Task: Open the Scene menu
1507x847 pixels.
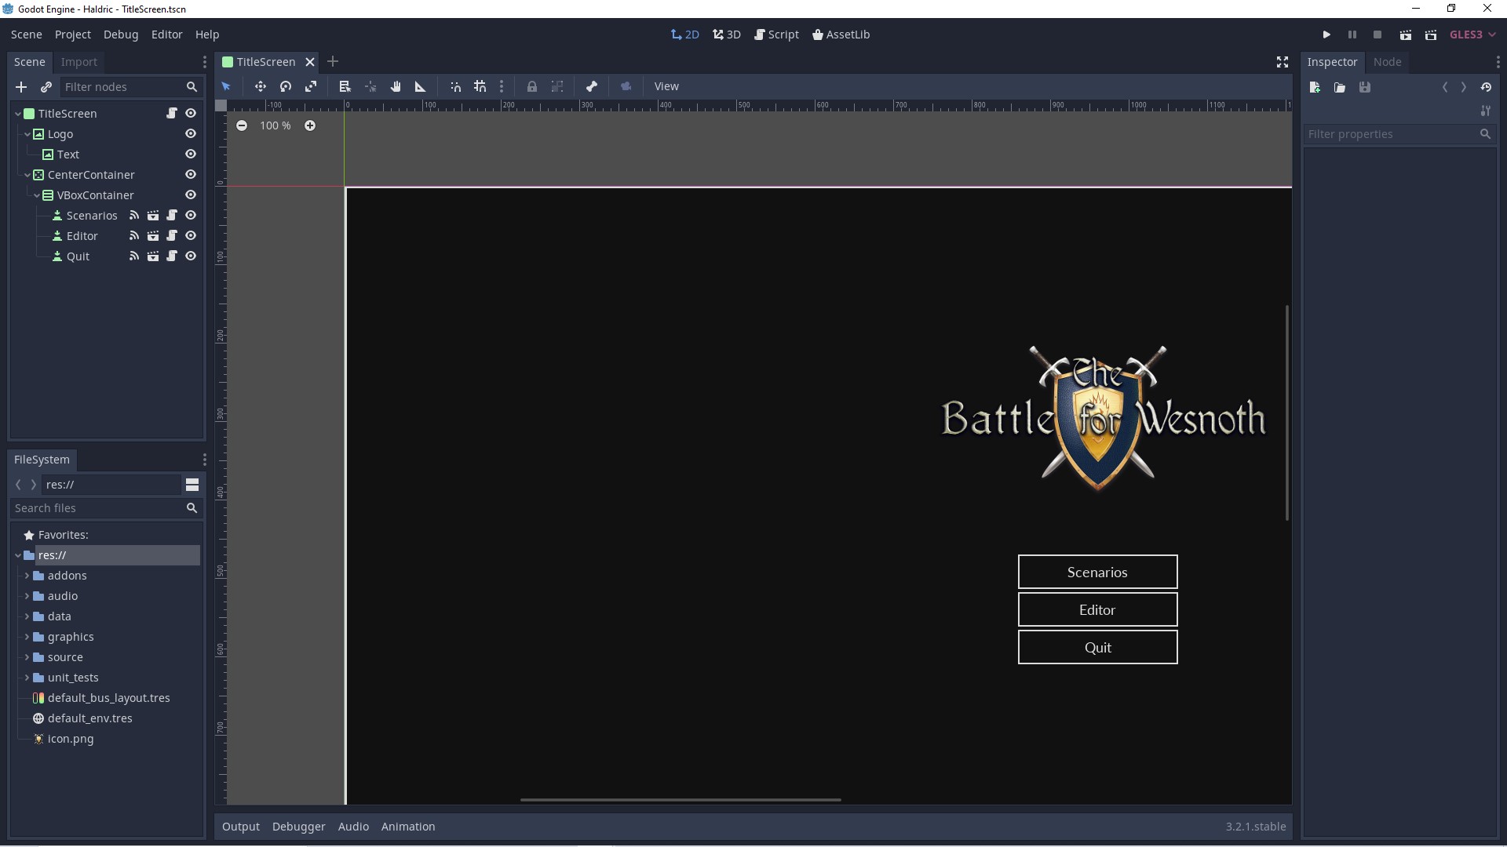Action: coord(26,35)
